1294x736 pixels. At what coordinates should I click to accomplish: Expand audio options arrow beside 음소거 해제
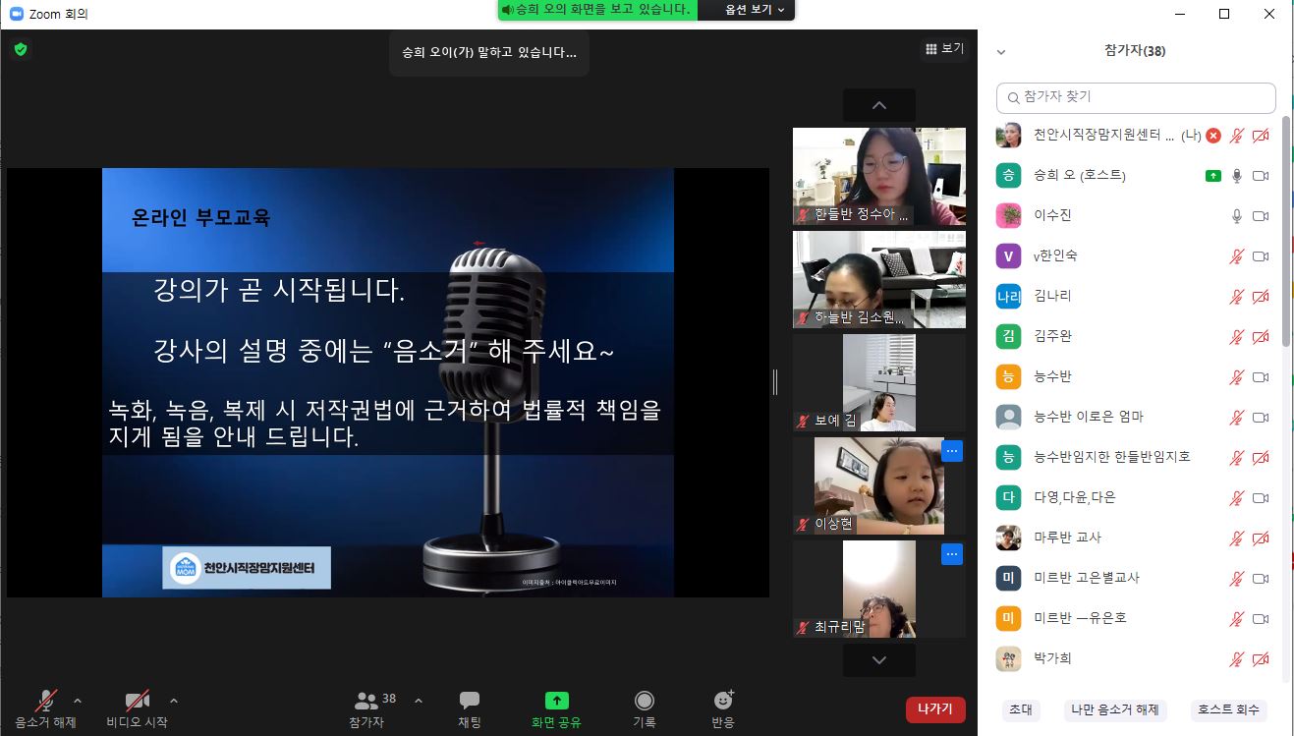(x=78, y=701)
